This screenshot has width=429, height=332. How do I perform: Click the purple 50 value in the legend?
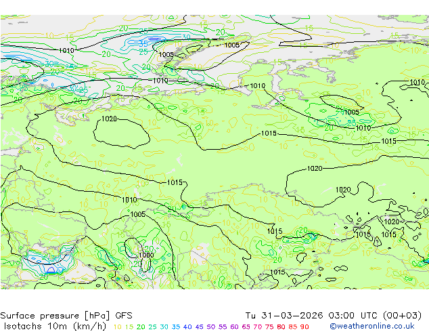[x=211, y=327]
